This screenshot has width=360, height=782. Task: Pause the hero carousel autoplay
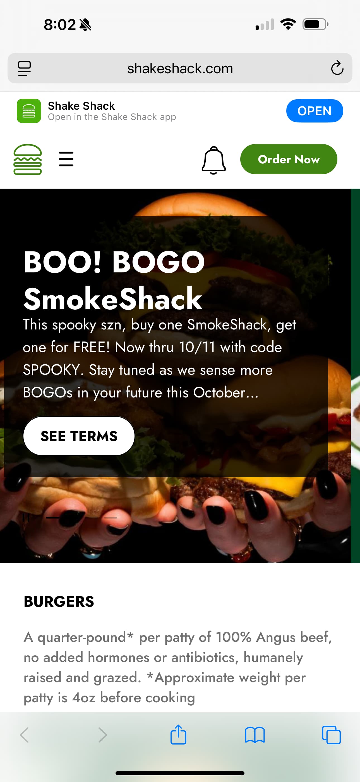point(26,518)
